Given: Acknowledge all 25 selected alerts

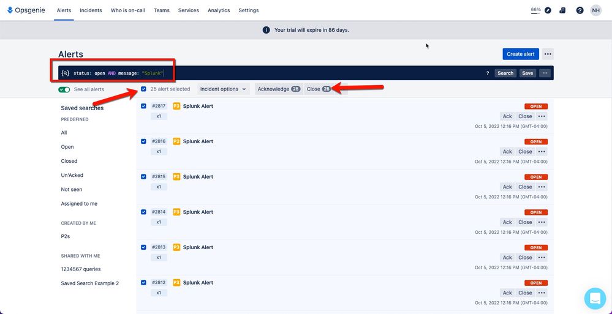Looking at the screenshot, I should [279, 89].
